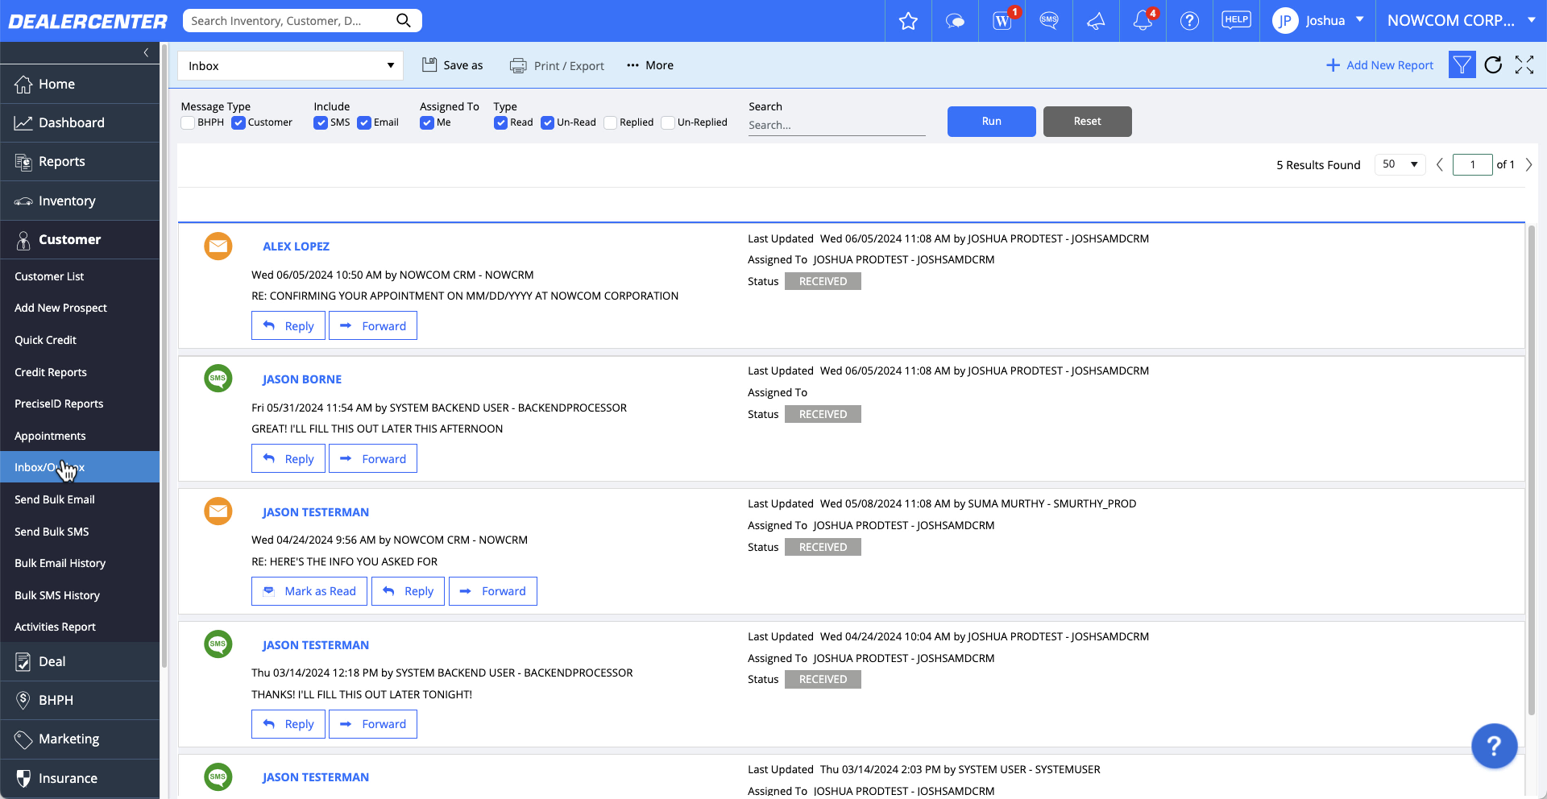This screenshot has width=1547, height=799.
Task: Uncheck the Read type checkbox
Action: [501, 122]
